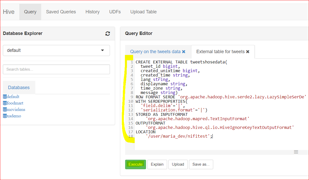This screenshot has height=180, width=309.
Task: Click the foodmart database icon
Action: tap(5, 103)
